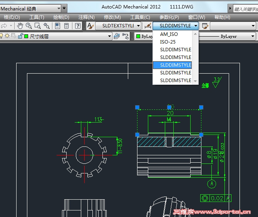Open the 工具集(C) menu
The width and height of the screenshot is (258, 217).
pos(140,17)
